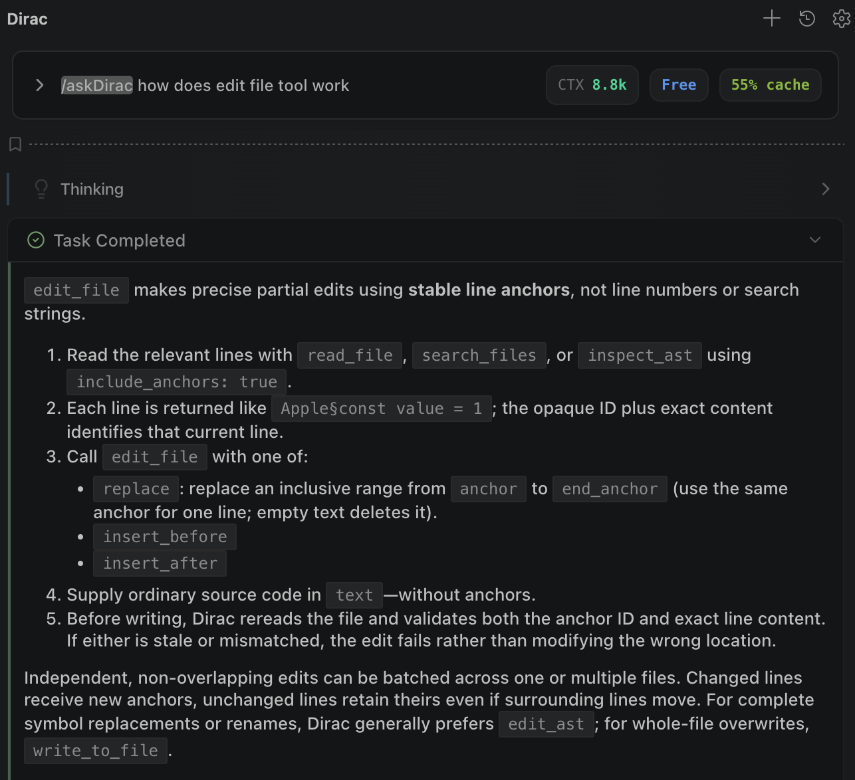Click the Apple§const value = 1 chip
Screen dimensions: 855x780
[382, 409]
